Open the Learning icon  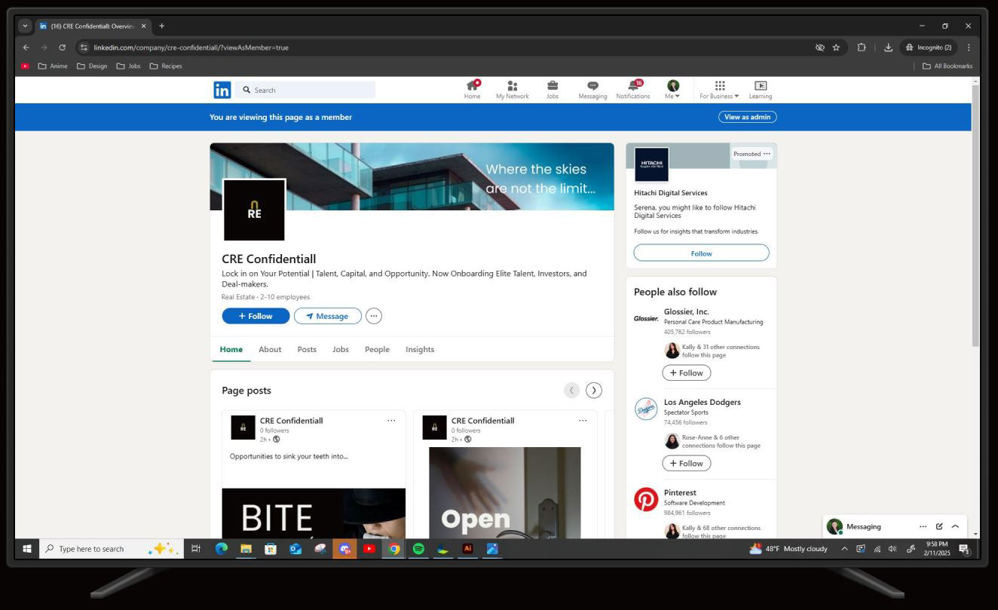tap(761, 90)
